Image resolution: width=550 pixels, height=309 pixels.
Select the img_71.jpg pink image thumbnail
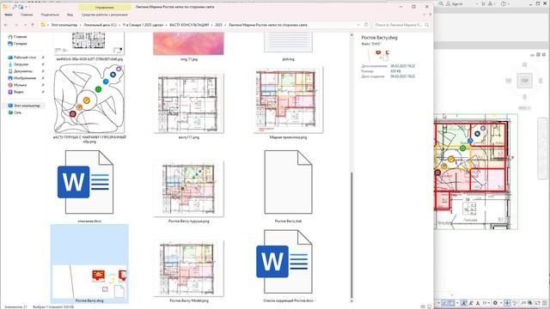[188, 44]
